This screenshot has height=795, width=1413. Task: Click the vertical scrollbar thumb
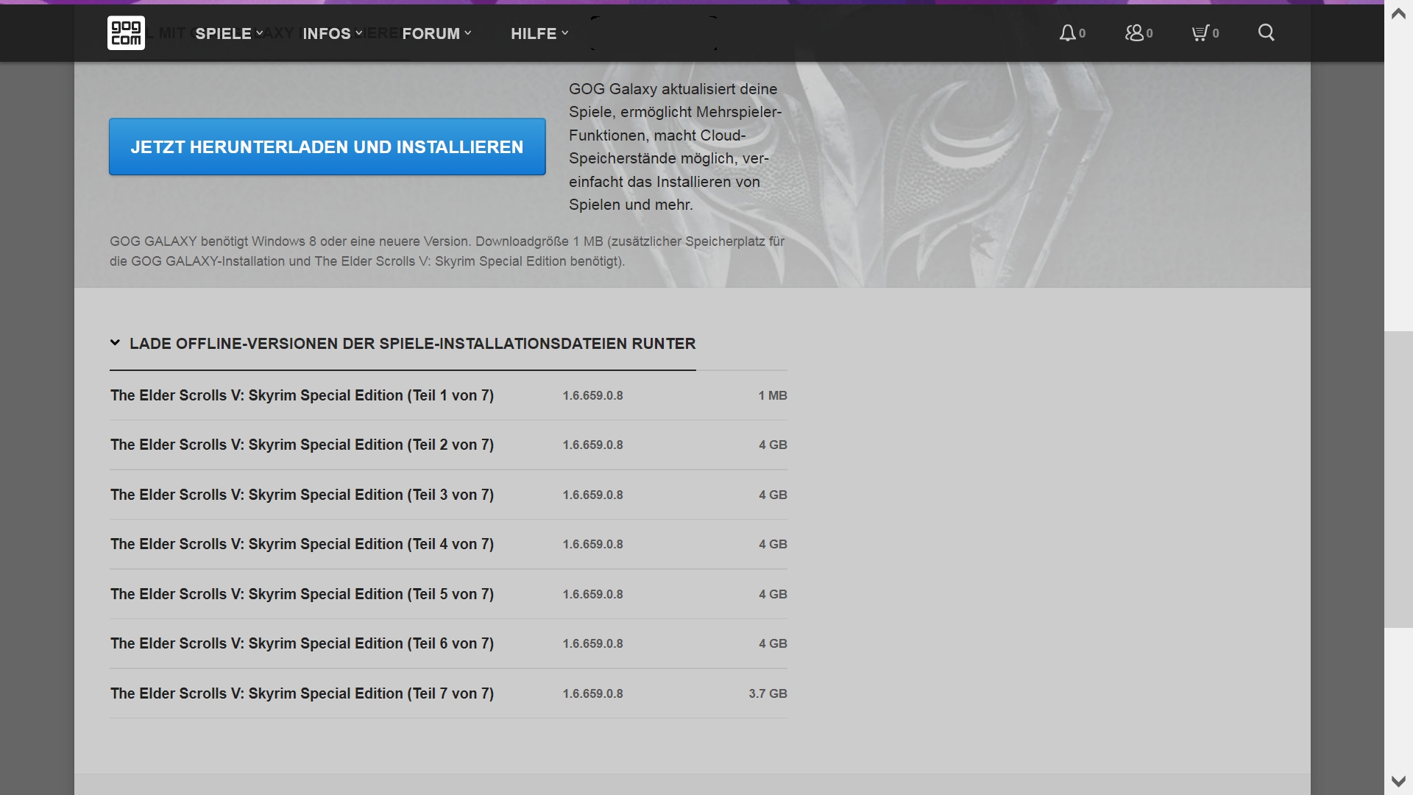1398,478
